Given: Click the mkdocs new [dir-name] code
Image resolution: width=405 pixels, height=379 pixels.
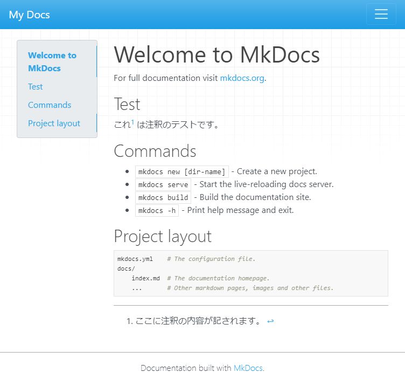Looking at the screenshot, I should pos(182,171).
